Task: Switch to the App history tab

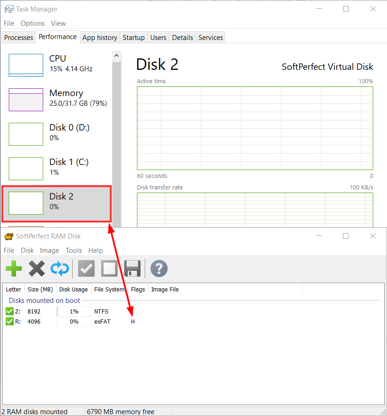Action: [100, 37]
